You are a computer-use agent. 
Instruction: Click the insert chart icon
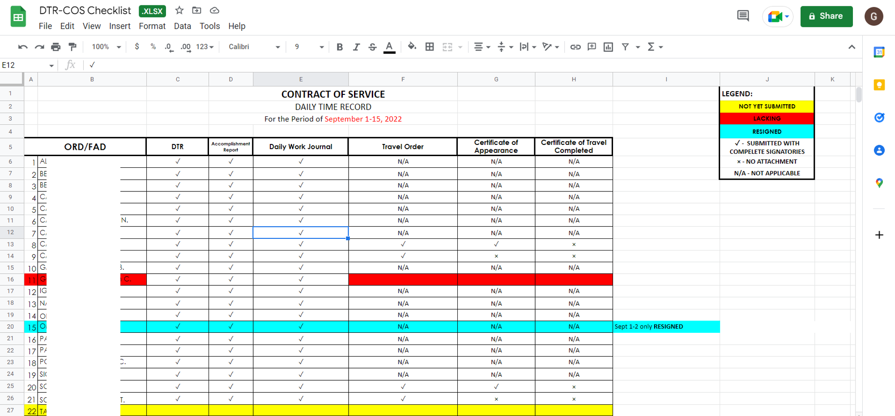coord(608,47)
